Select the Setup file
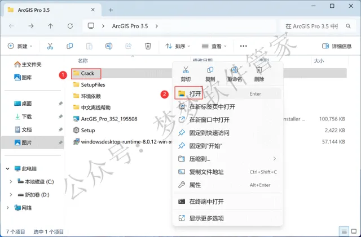The image size is (361, 237). click(84, 131)
